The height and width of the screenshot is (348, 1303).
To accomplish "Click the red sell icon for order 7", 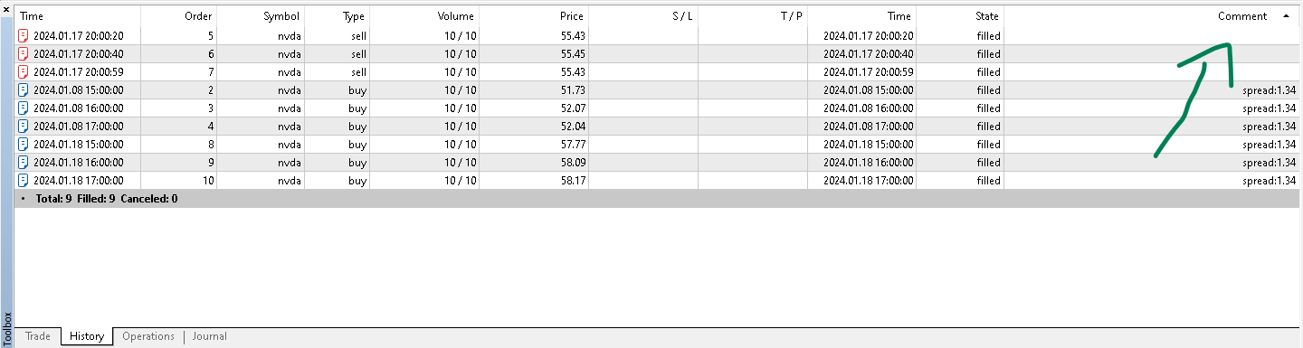I will 24,72.
